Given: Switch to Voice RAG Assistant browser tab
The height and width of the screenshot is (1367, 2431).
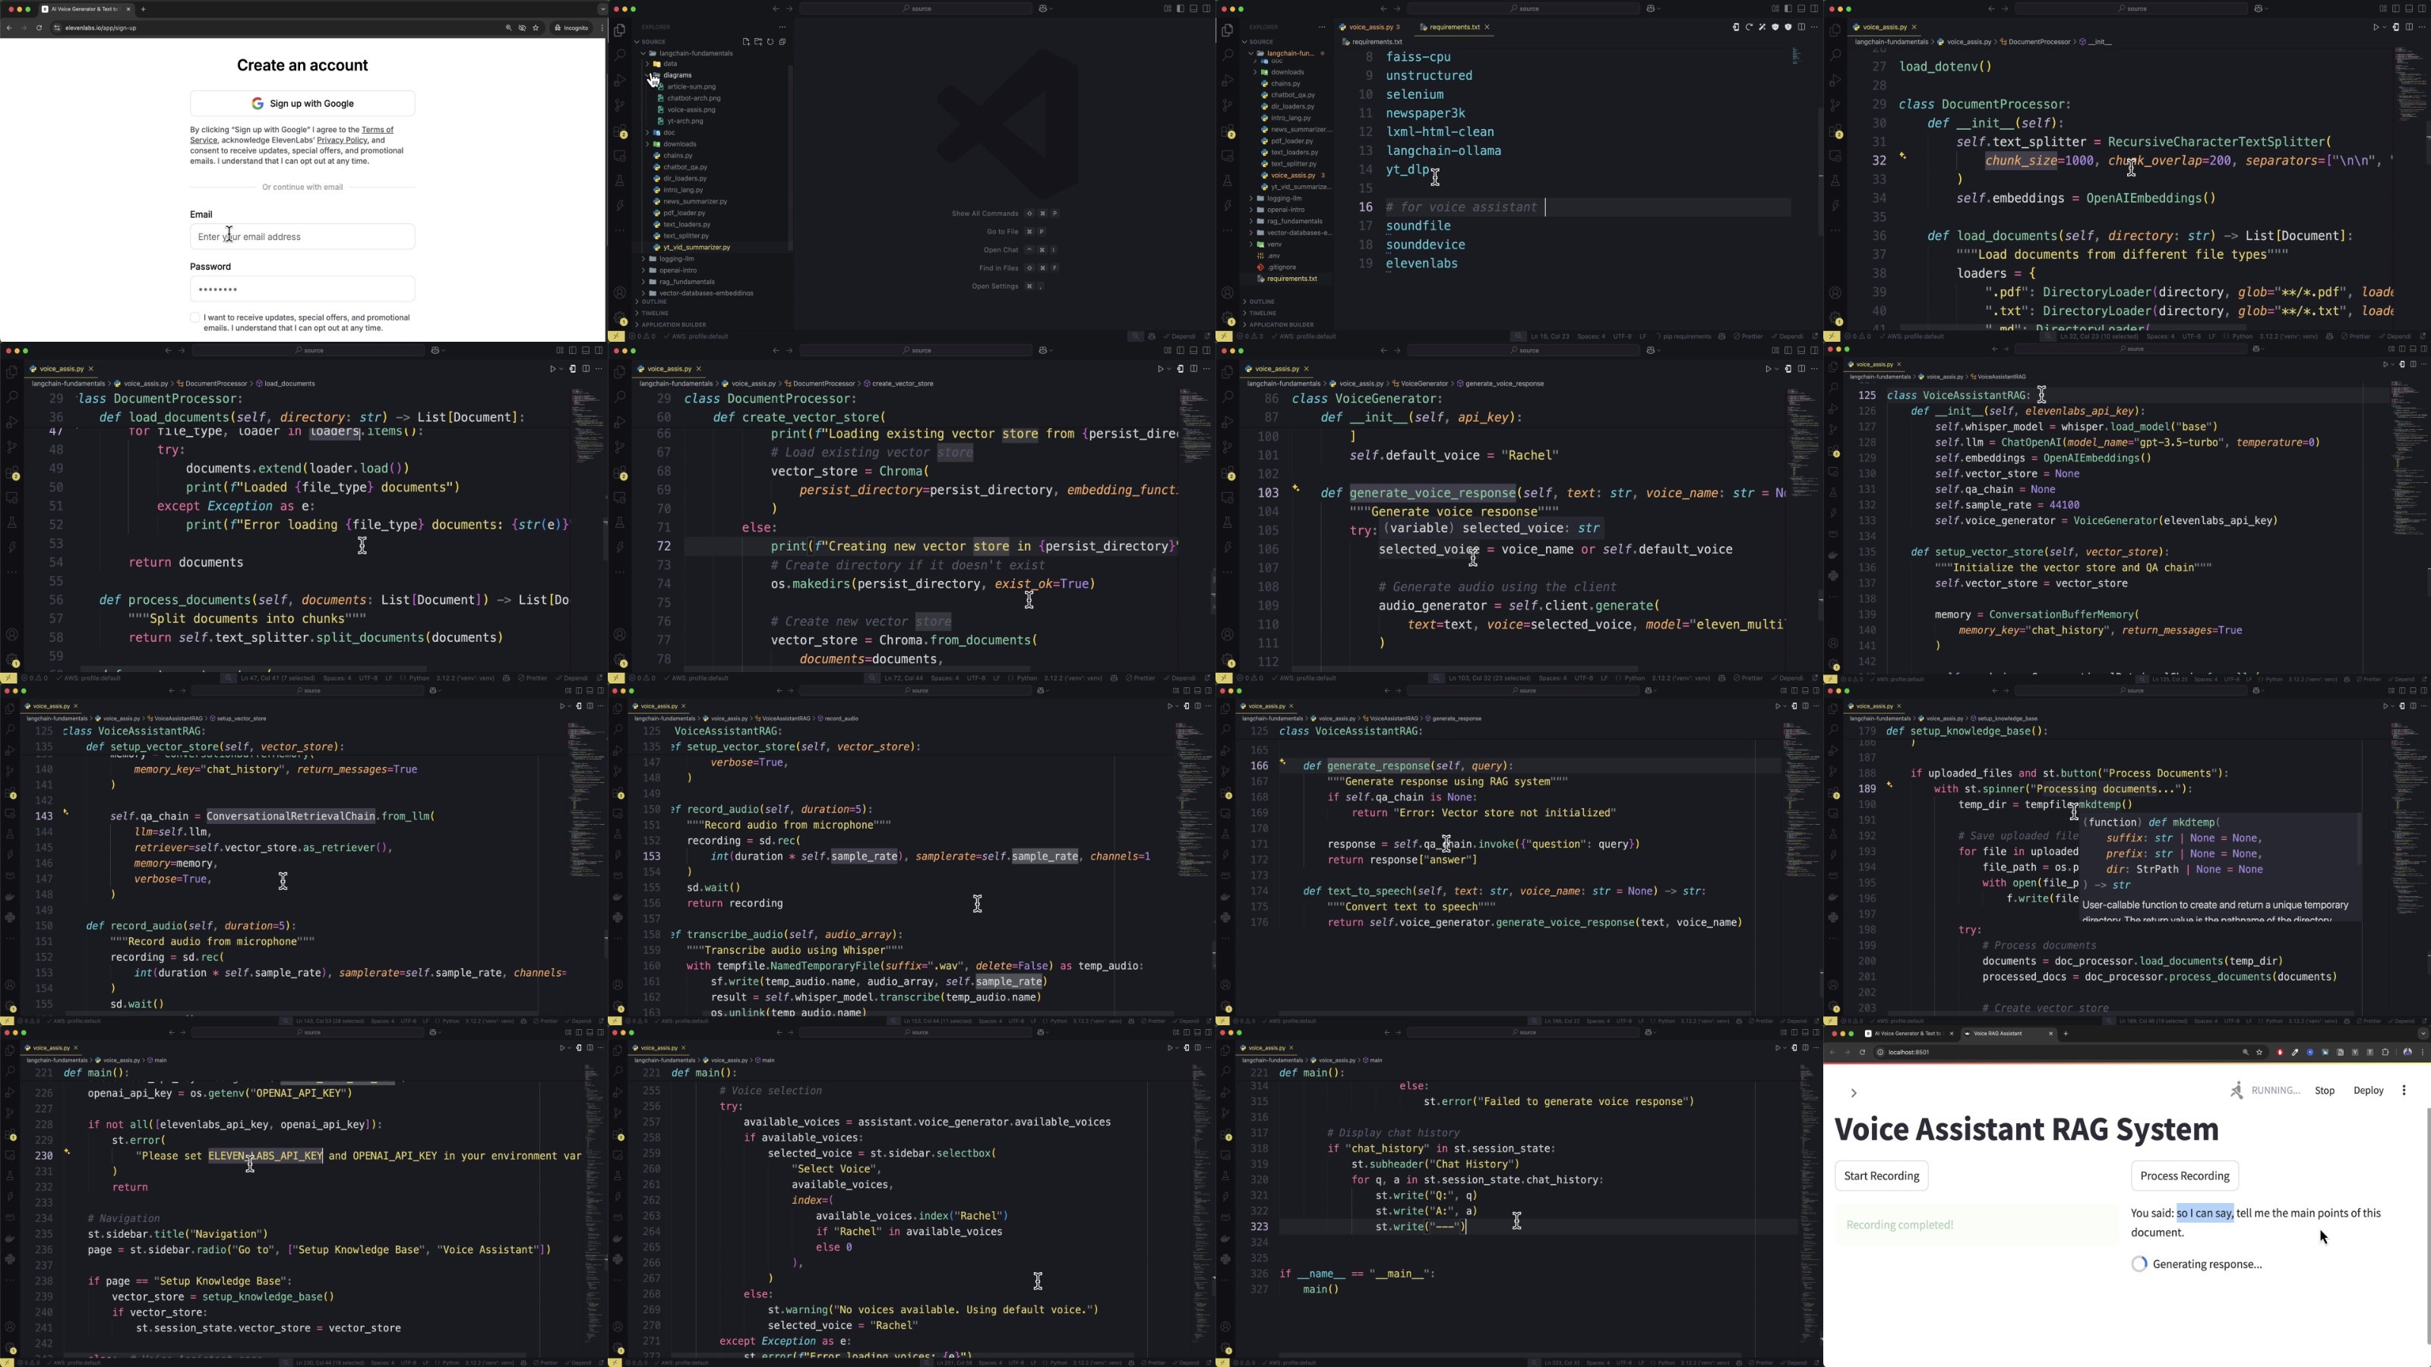Looking at the screenshot, I should point(2008,1033).
